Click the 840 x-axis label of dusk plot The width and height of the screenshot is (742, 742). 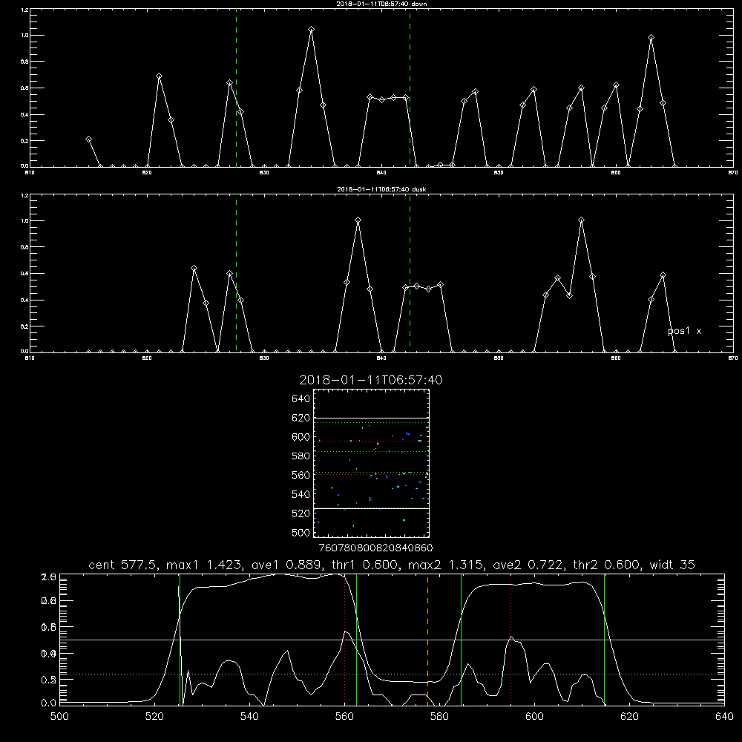point(381,358)
